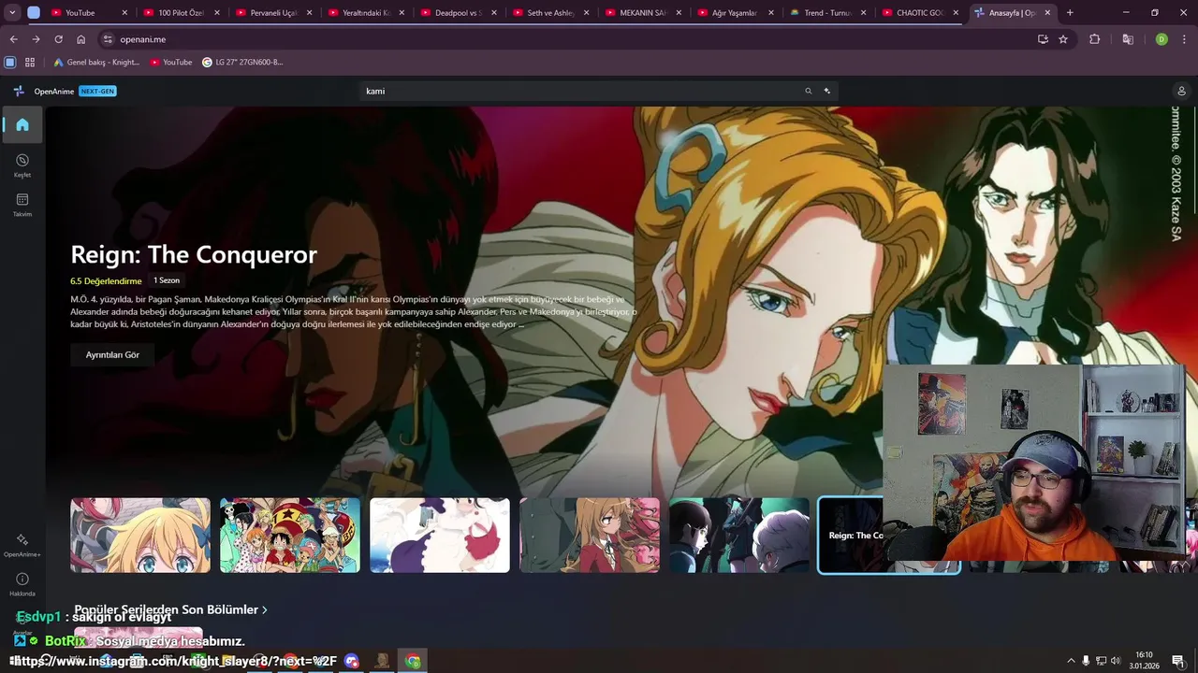
Task: Click the Discord icon in Windows taskbar
Action: point(352,661)
